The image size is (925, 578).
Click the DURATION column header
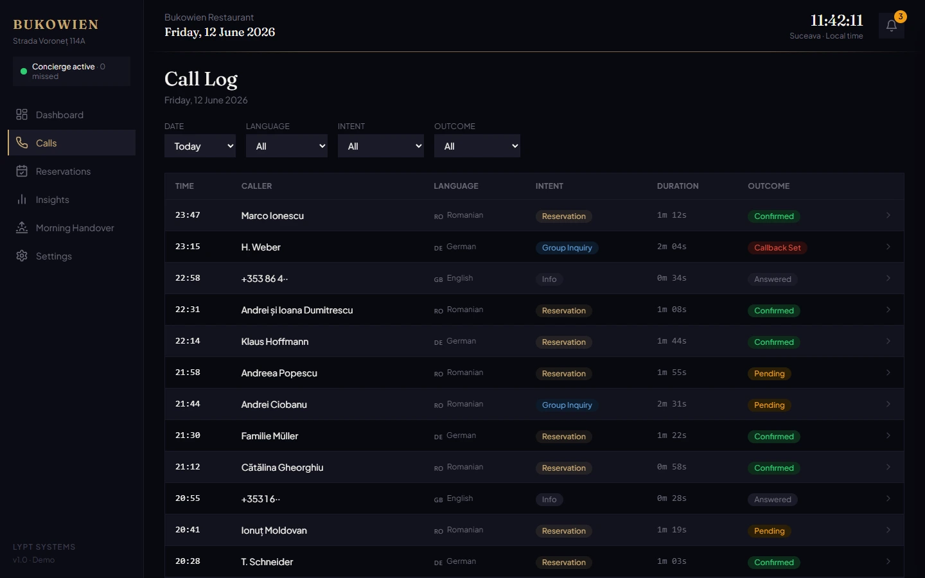(x=678, y=186)
